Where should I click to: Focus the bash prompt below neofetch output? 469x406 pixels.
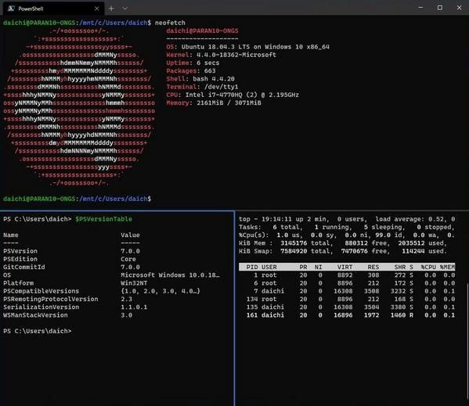tap(78, 199)
